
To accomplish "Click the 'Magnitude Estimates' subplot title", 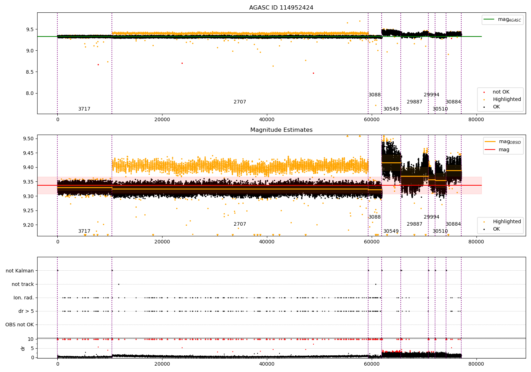I will 281,130.
